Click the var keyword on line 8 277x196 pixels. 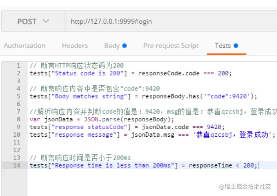pos(35,119)
